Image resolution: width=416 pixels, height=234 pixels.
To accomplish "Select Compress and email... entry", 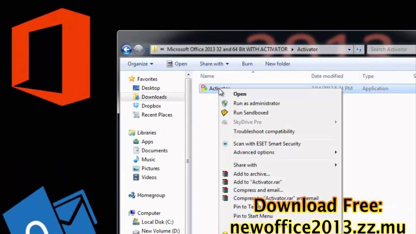I will click(x=280, y=190).
